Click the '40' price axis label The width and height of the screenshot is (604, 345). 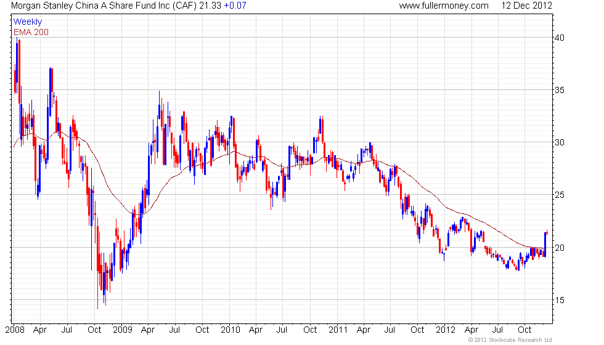(560, 38)
